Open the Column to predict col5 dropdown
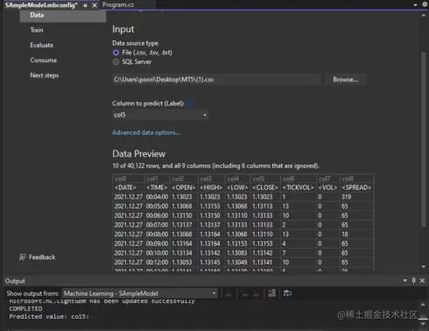Viewport: 429px width, 331px height. coord(160,115)
